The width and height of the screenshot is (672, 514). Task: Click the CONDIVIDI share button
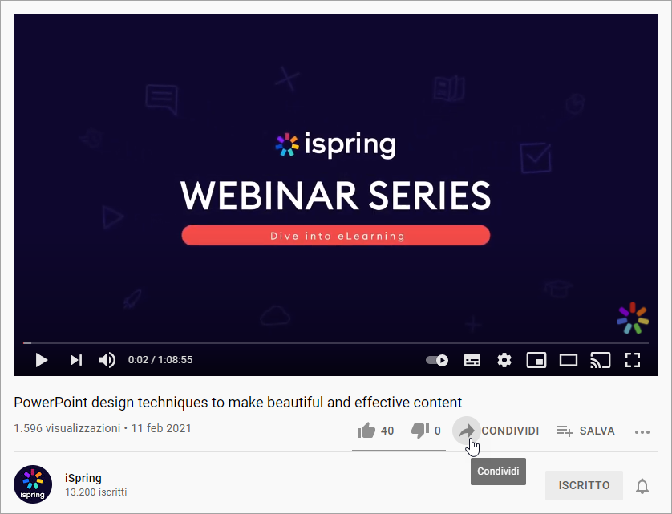[499, 431]
